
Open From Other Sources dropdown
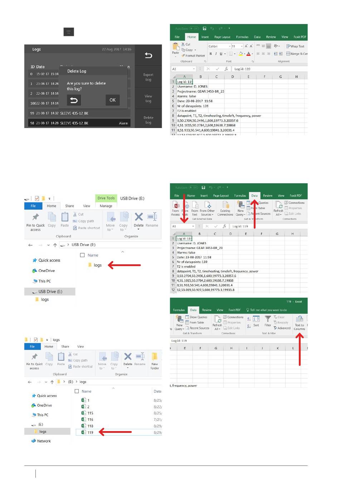coord(207,208)
